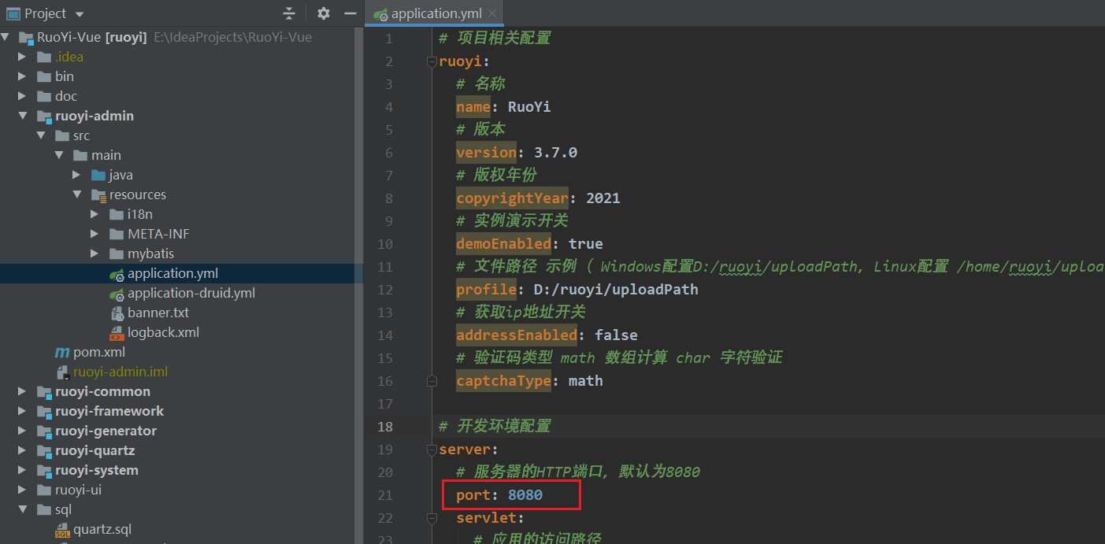Open the Project view dropdown
The width and height of the screenshot is (1105, 544).
click(80, 14)
